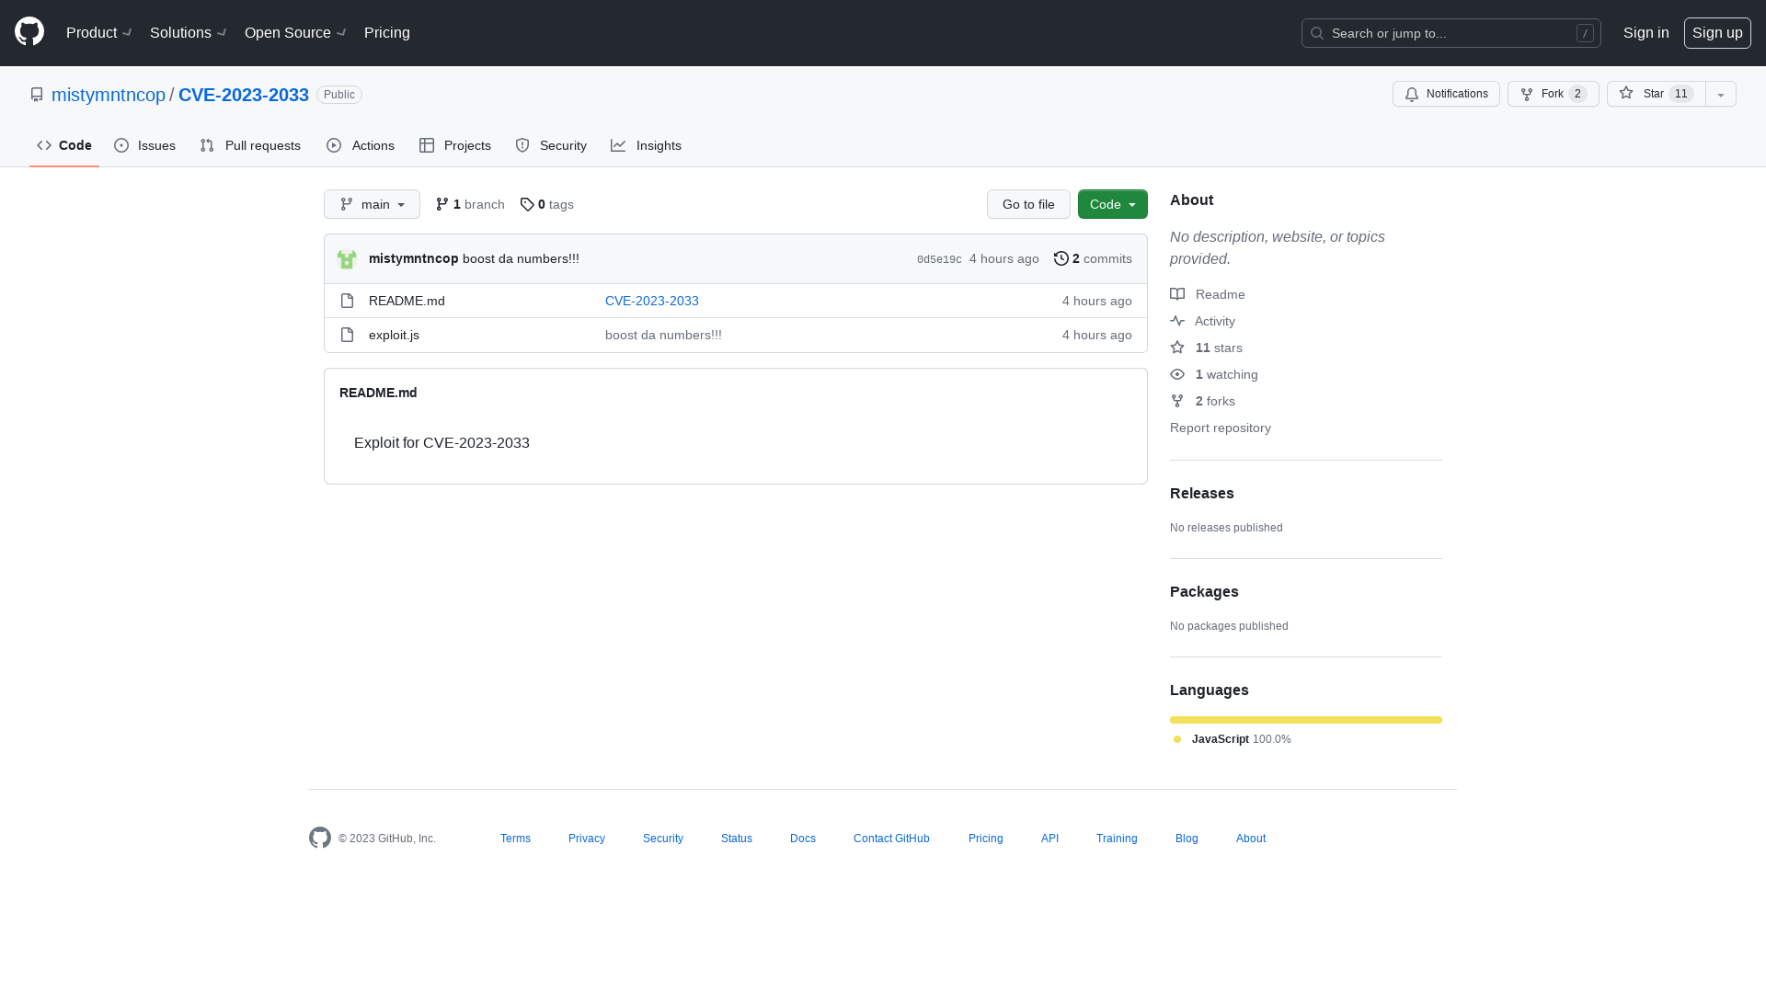The image size is (1766, 993).
Task: Expand the Solutions menu
Action: (188, 32)
